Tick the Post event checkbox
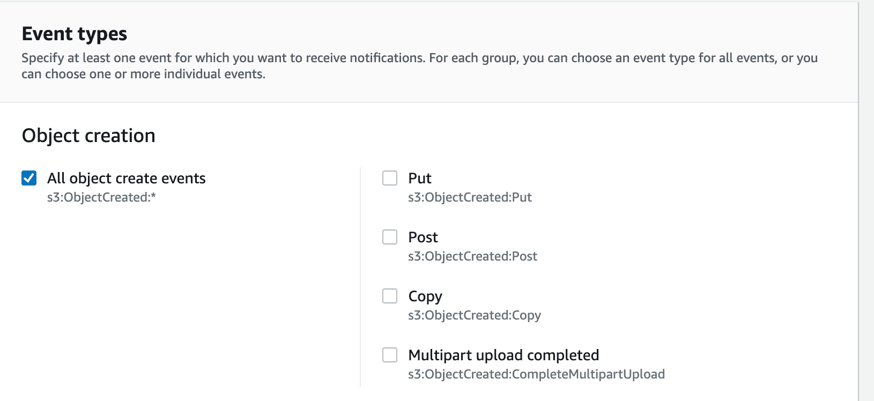874x401 pixels. point(390,237)
